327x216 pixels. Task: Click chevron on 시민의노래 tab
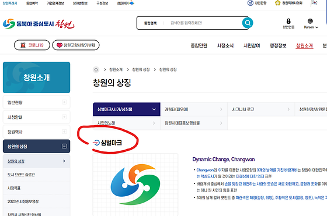(154, 123)
